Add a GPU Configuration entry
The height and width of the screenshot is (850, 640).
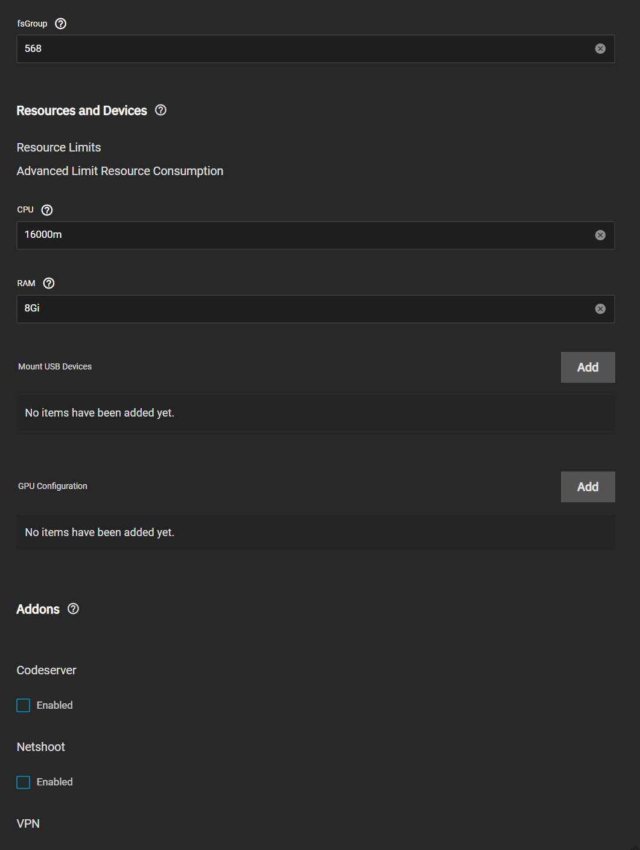[588, 487]
